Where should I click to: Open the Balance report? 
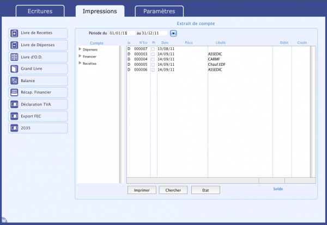click(x=38, y=80)
